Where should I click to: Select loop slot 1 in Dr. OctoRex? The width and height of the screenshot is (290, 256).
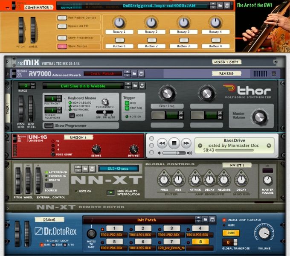coord(115,228)
